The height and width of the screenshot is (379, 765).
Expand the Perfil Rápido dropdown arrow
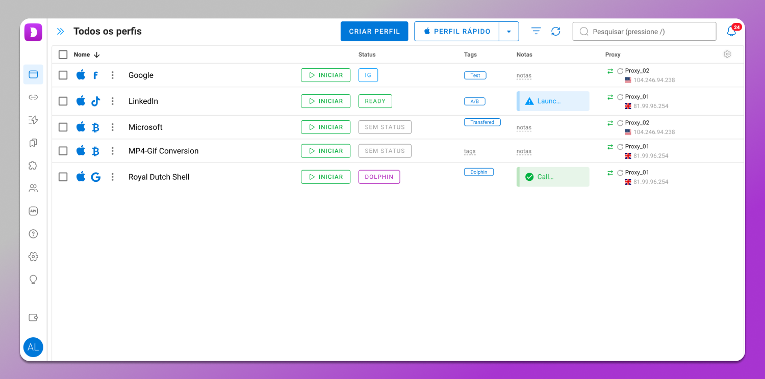tap(508, 32)
